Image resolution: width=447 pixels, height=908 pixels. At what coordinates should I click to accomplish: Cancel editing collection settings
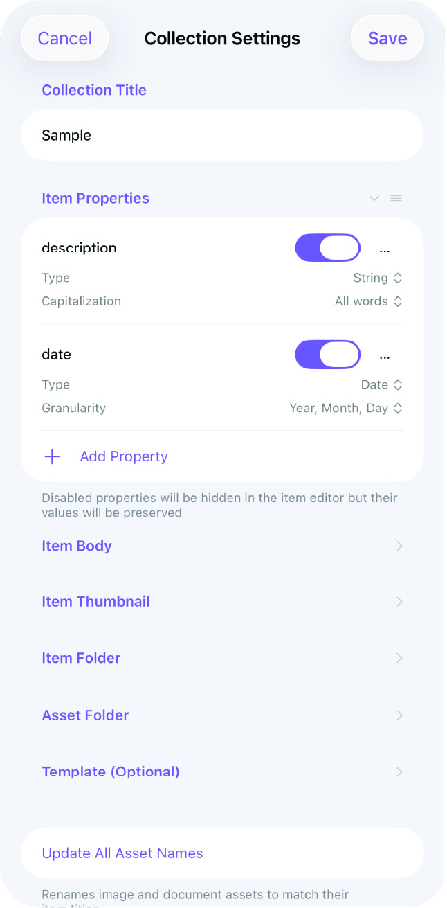click(64, 38)
